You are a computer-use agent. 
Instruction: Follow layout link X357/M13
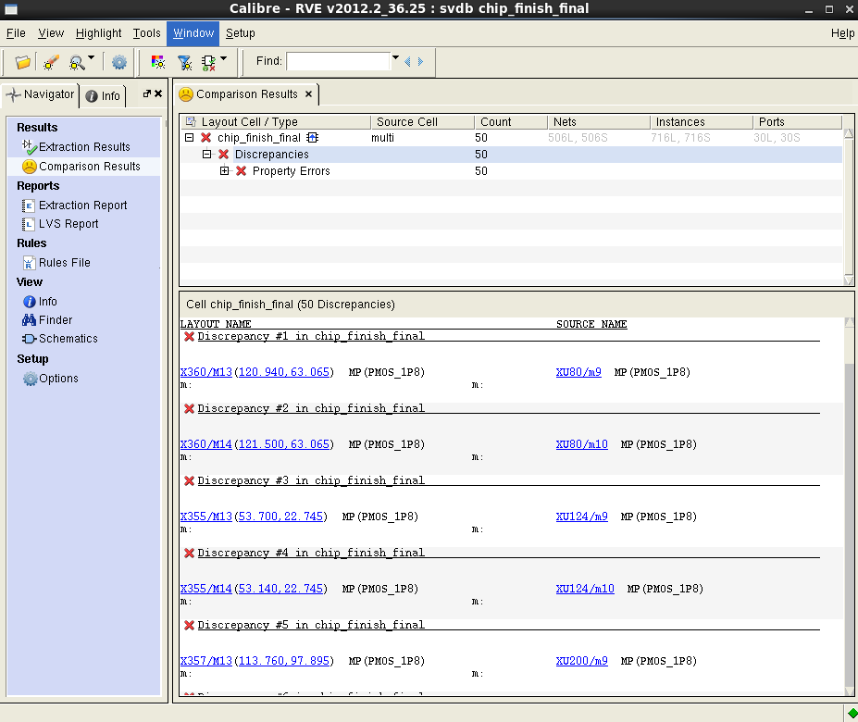click(x=206, y=661)
